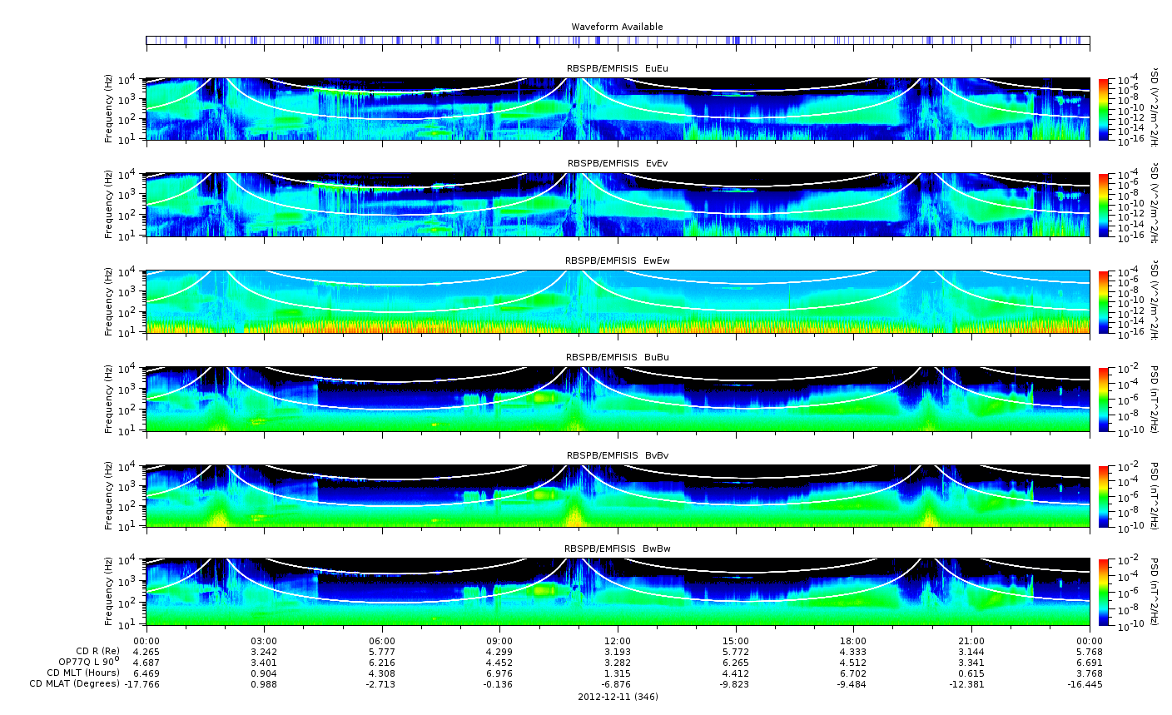Click the CD R value "4.265"
The height and width of the screenshot is (715, 1172).
[146, 651]
